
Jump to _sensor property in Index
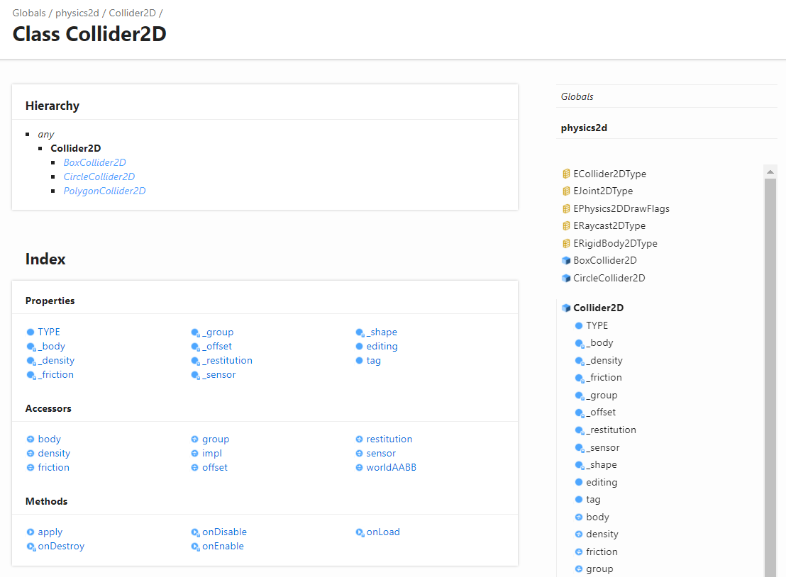(x=219, y=375)
